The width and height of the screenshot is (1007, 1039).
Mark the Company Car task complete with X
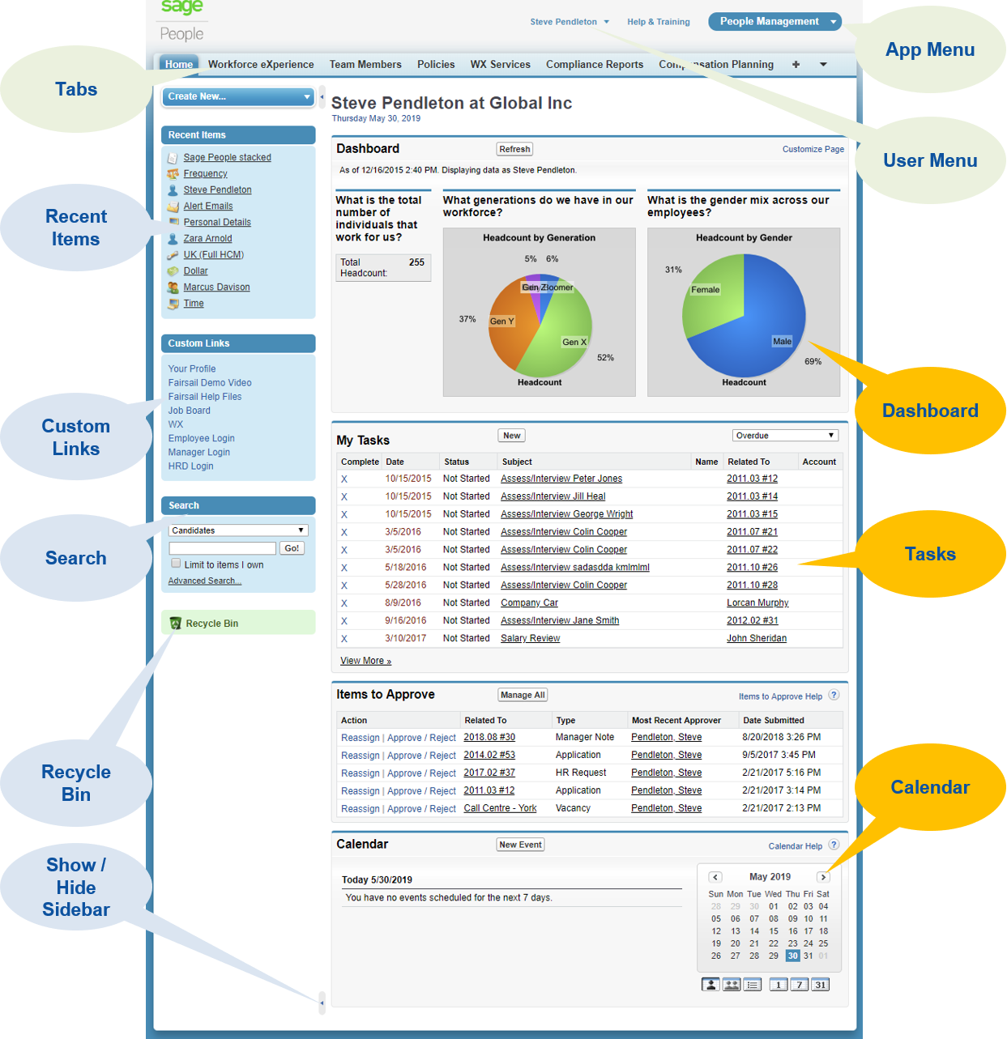(344, 603)
